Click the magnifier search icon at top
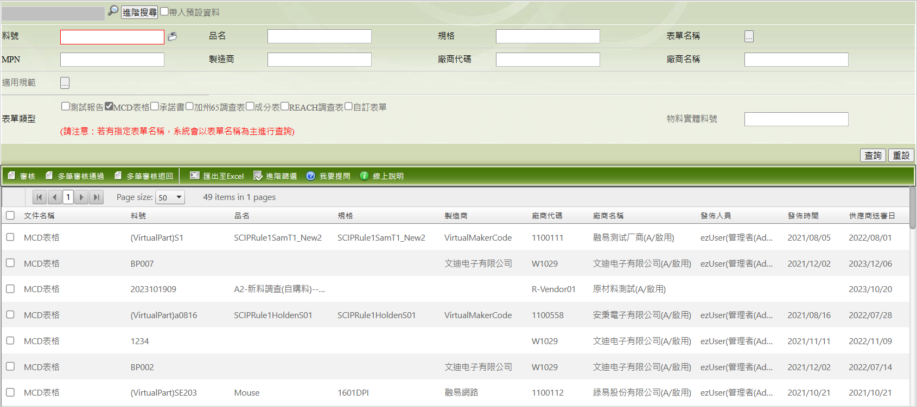Viewport: 917px width, 407px height. pyautogui.click(x=113, y=10)
